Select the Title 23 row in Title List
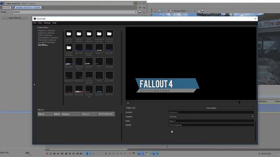Image resolution: width=280 pixels, height=157 pixels. 76,114
